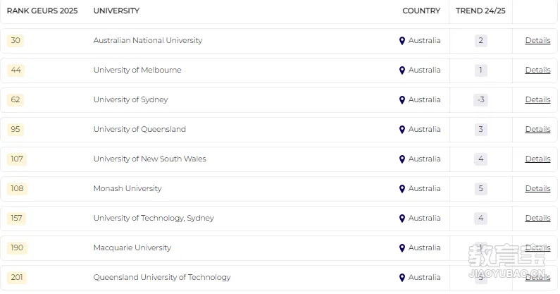560x294 pixels.
Task: Click rank badge 157
Action: [16, 218]
